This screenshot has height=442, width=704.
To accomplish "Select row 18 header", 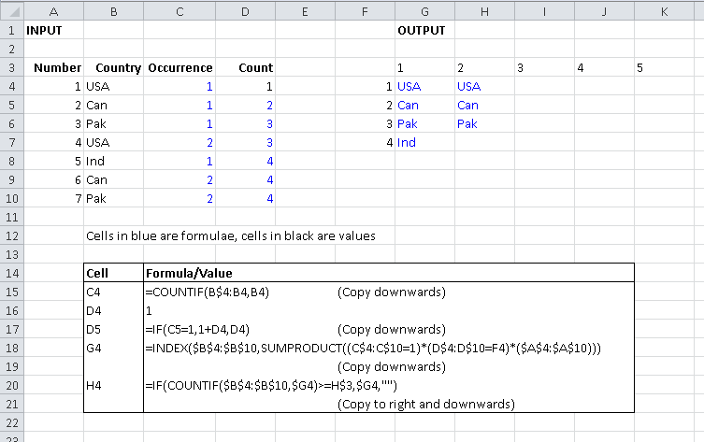I will pos(11,349).
